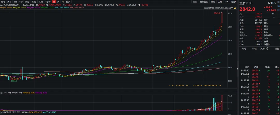
Task: Click the 昨收 value 2661.0
Action: click(258, 41)
